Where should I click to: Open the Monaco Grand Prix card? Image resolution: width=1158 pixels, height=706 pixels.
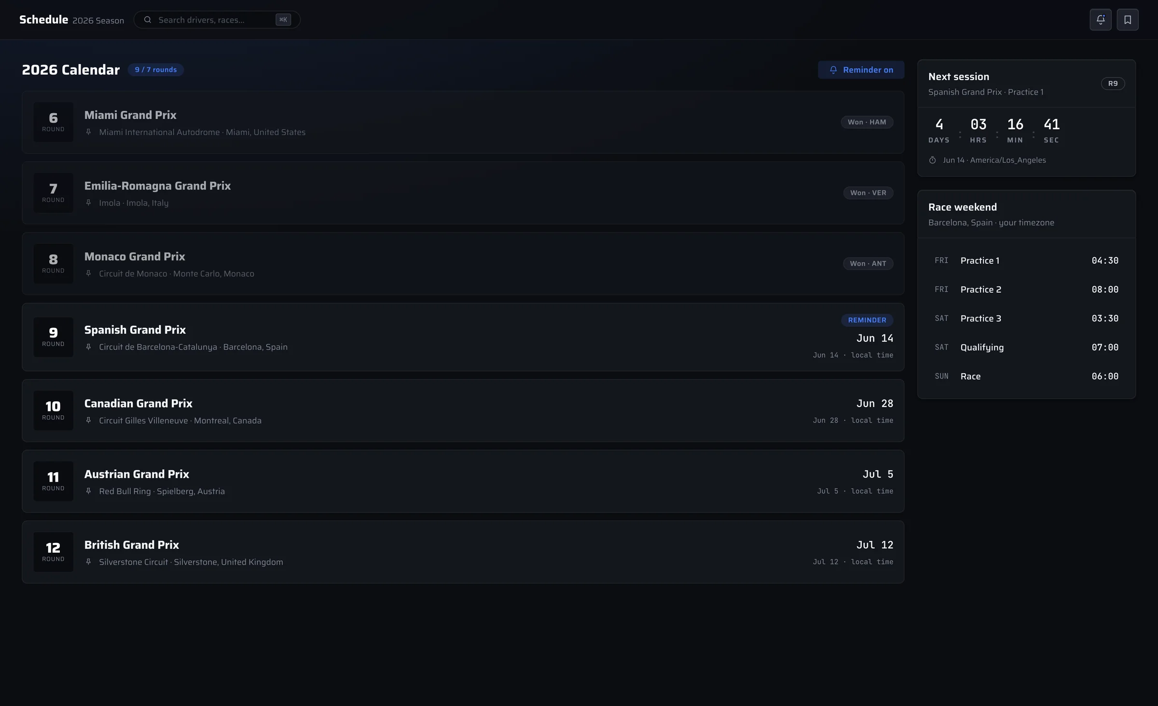point(463,264)
